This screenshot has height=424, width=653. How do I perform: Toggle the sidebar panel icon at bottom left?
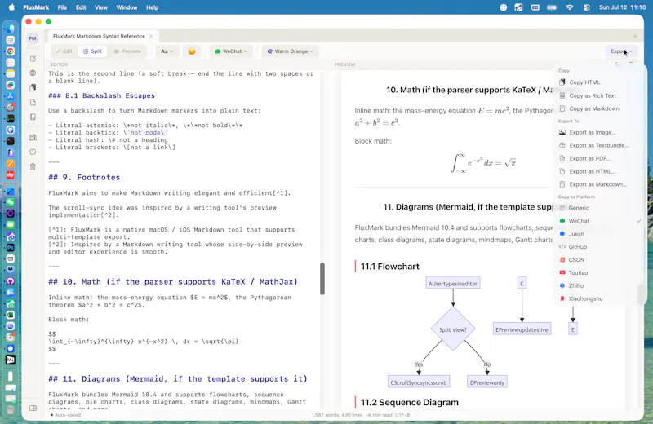[x=33, y=409]
